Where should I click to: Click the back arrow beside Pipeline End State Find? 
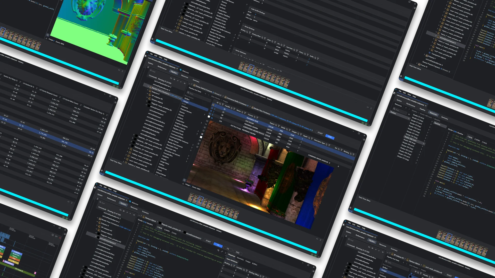pyautogui.click(x=205, y=94)
